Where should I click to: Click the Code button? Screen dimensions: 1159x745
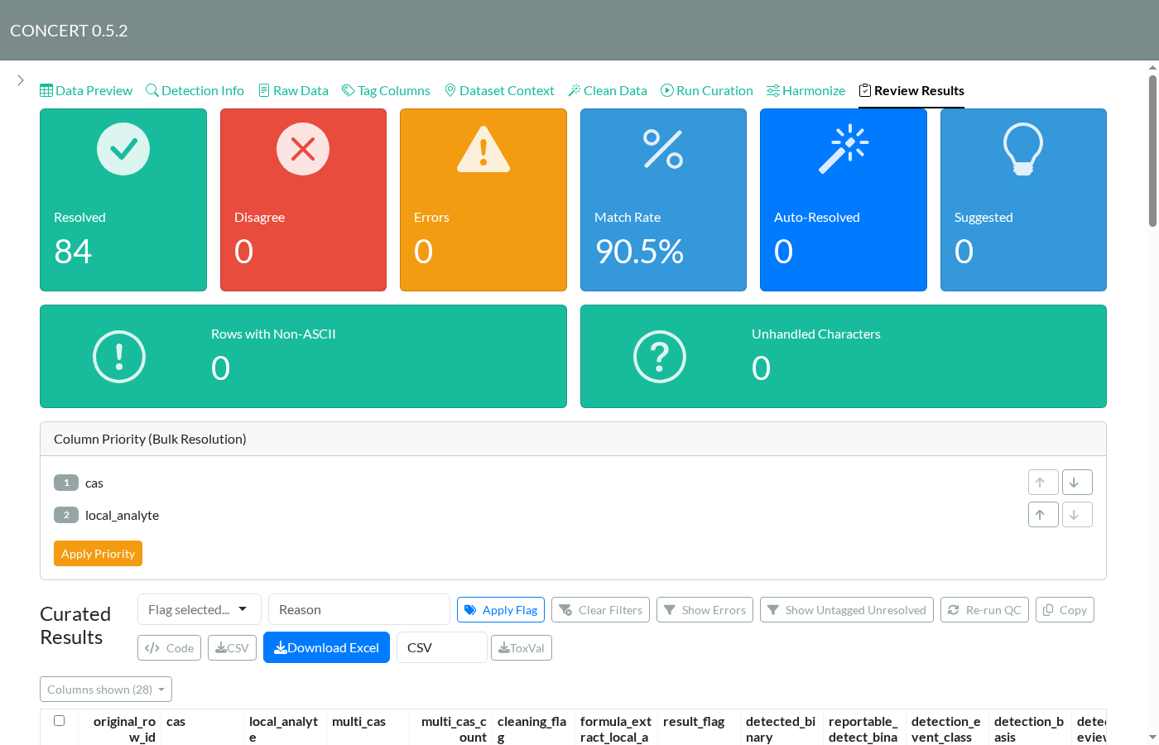[169, 648]
